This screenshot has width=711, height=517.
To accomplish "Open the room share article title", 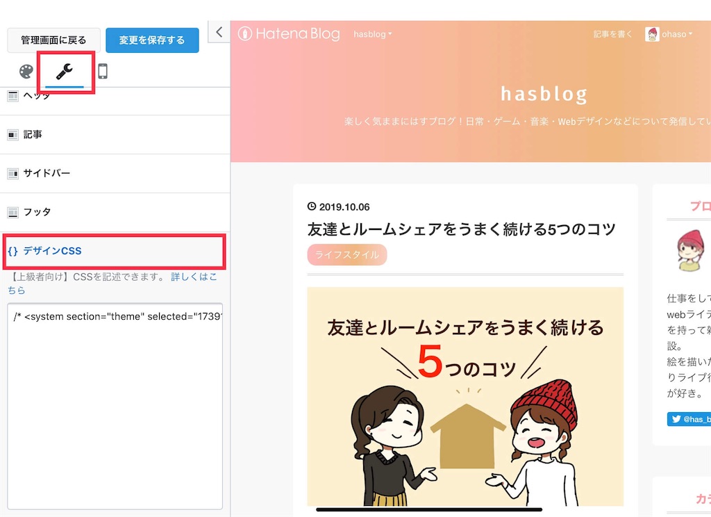I will tap(462, 229).
